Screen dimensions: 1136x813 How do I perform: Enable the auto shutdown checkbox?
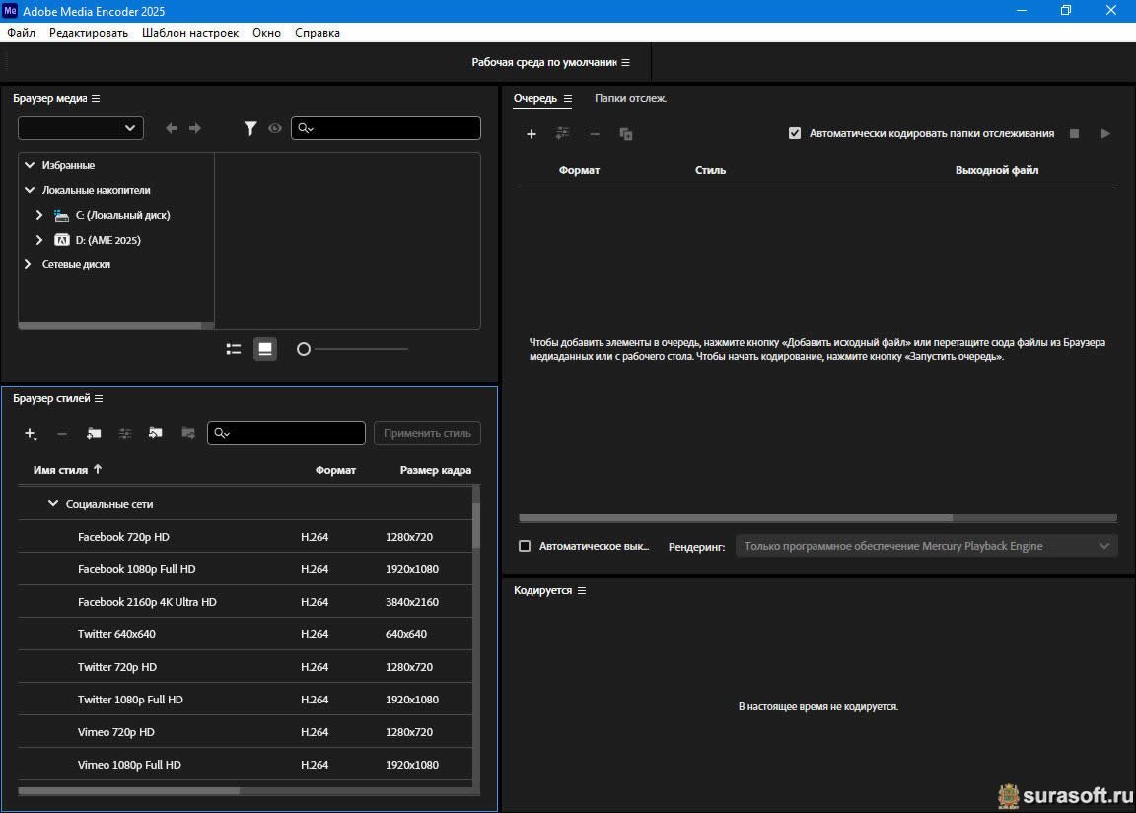525,546
